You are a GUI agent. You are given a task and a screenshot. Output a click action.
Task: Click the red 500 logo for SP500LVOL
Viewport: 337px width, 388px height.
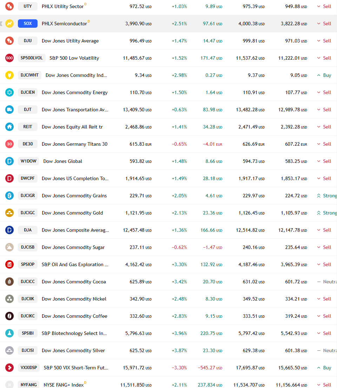9,58
